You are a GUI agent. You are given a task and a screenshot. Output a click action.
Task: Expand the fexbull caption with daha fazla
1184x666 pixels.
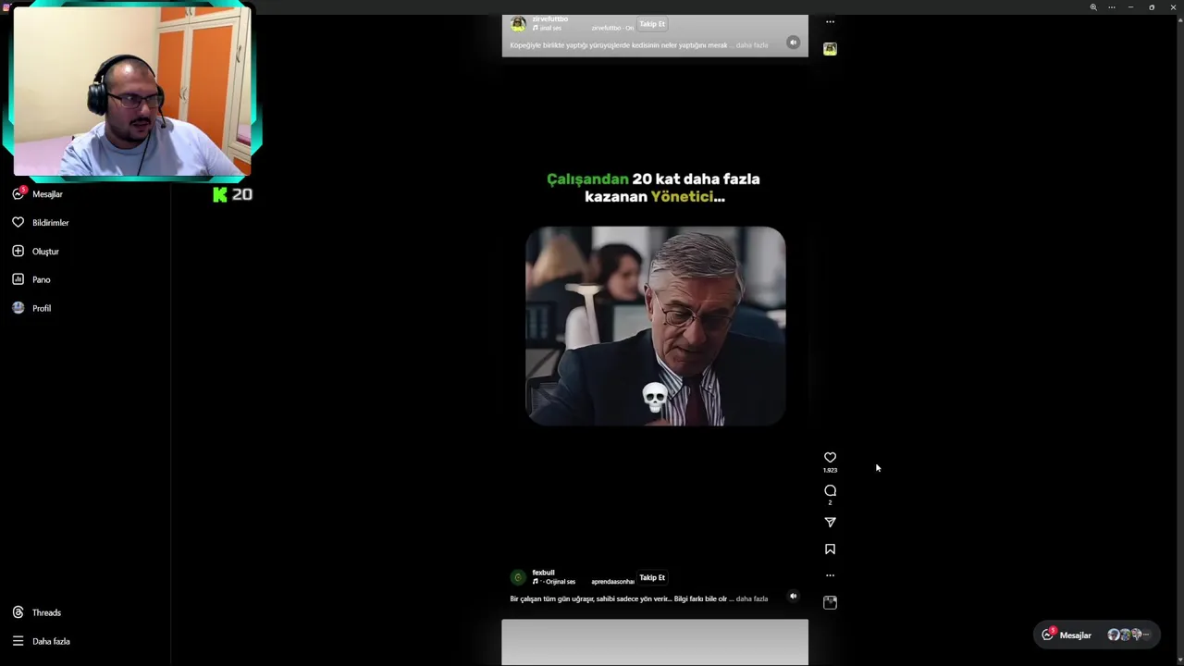(x=752, y=598)
